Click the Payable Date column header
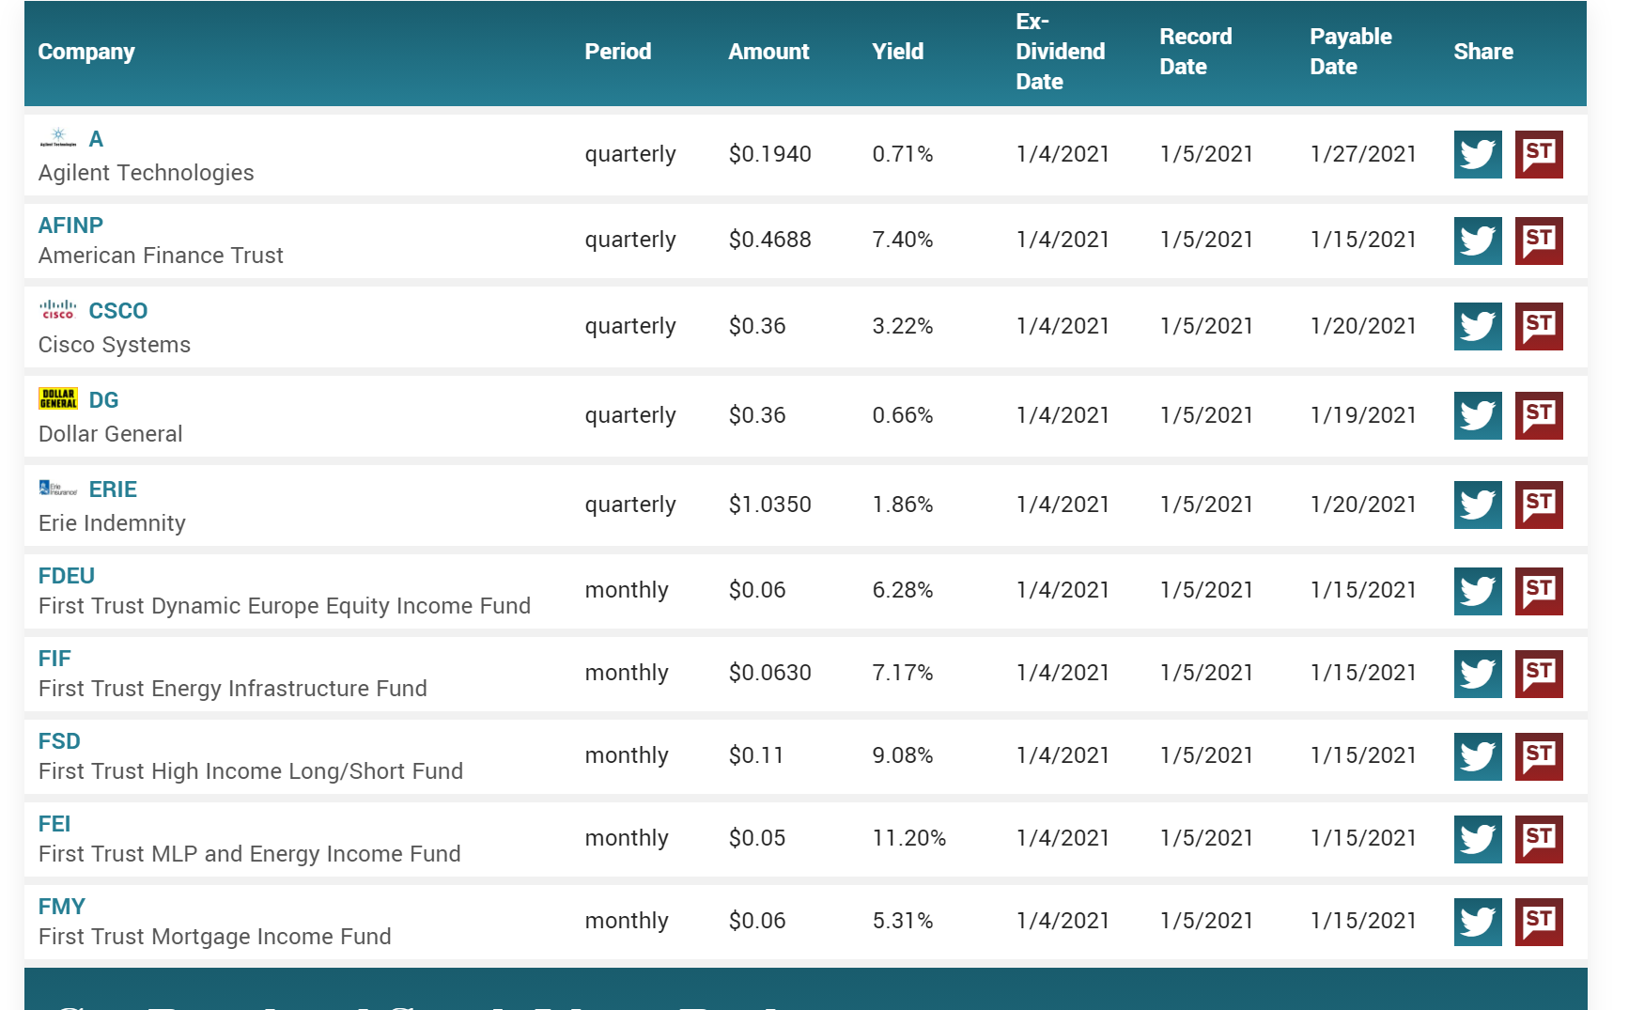This screenshot has width=1629, height=1010. click(1351, 52)
